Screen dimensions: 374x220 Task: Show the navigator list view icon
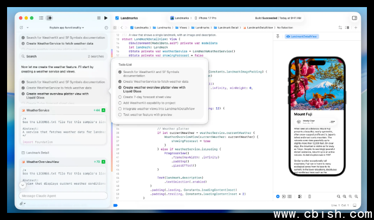pyautogui.click(x=41, y=18)
